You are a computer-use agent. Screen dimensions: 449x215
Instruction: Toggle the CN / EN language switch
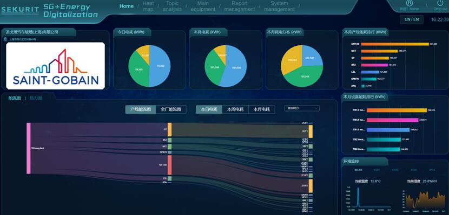(412, 19)
